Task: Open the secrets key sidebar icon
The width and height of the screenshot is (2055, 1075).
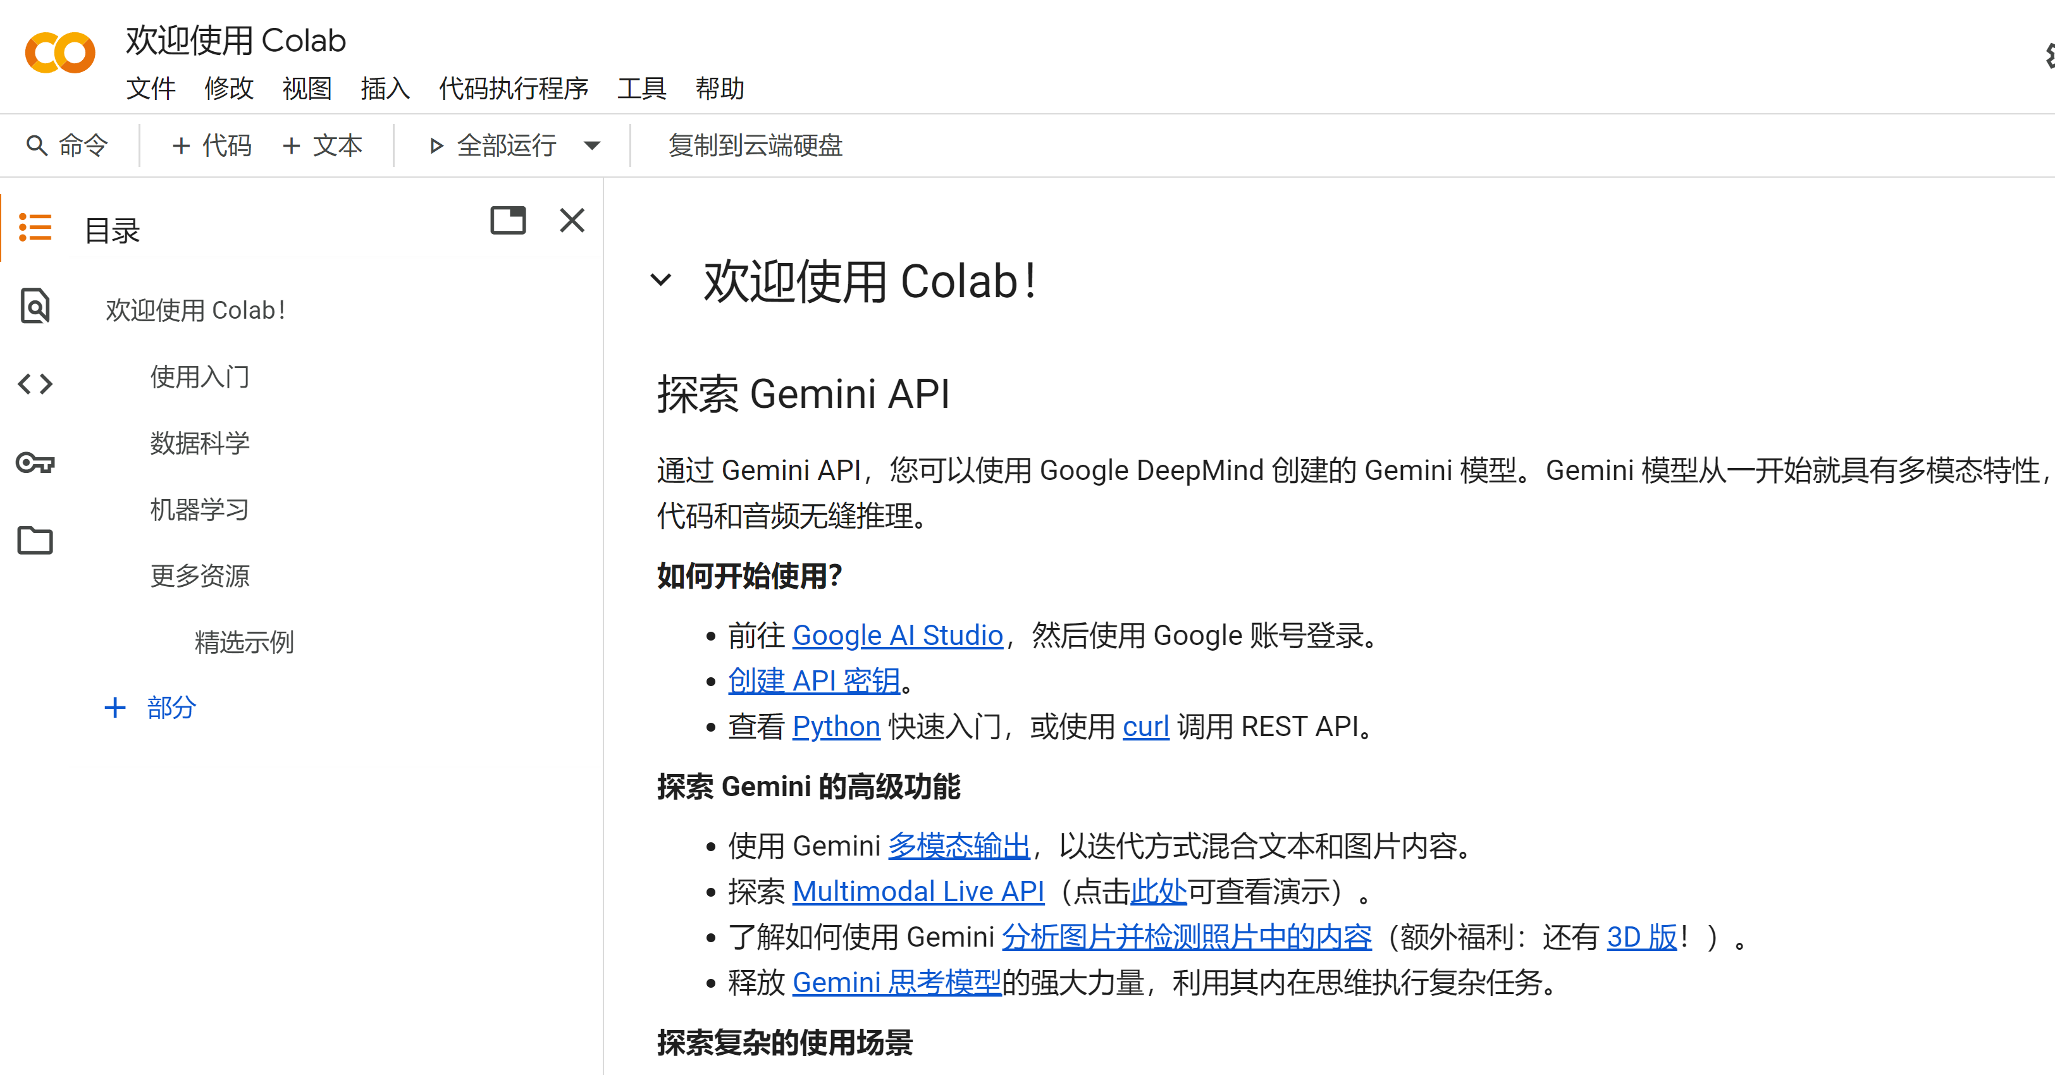Action: (35, 462)
